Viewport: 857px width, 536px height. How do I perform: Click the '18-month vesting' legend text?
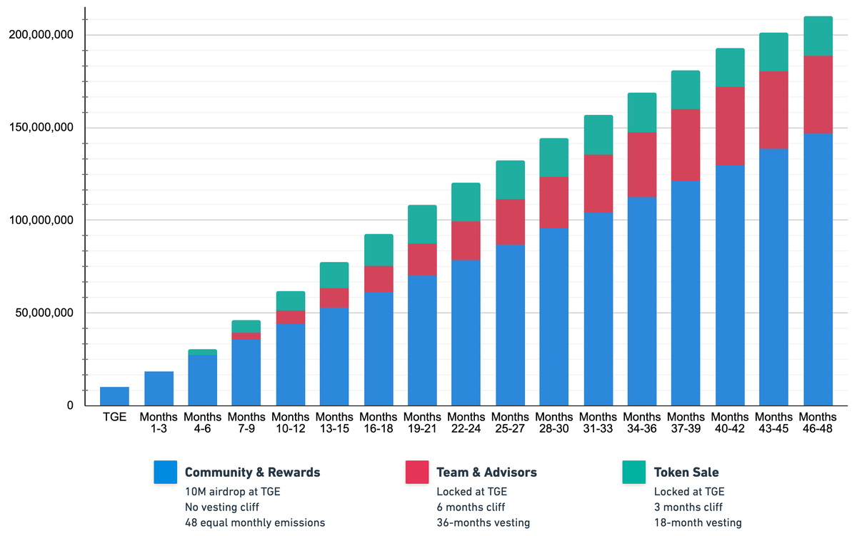(x=697, y=522)
